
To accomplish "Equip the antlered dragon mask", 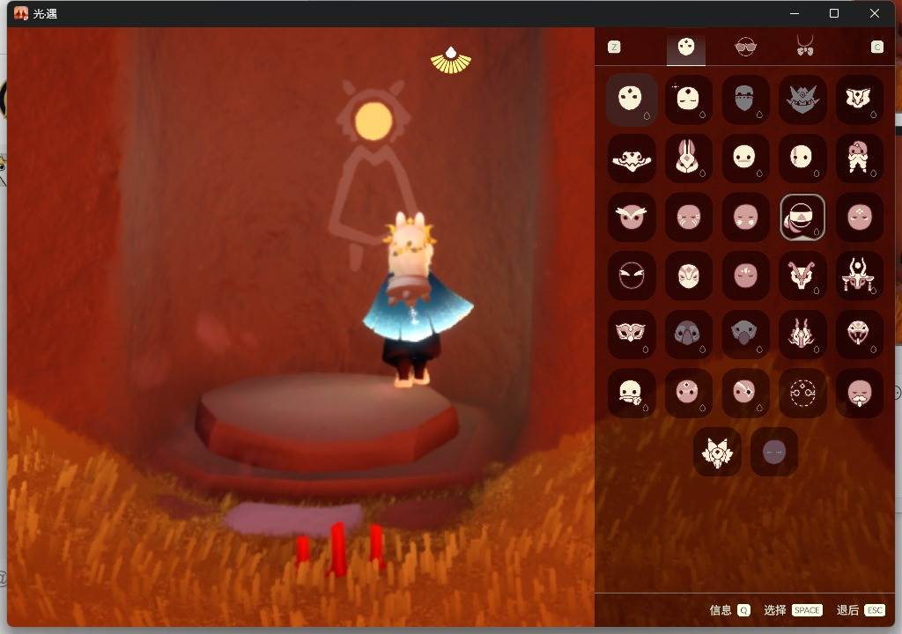I will click(802, 335).
